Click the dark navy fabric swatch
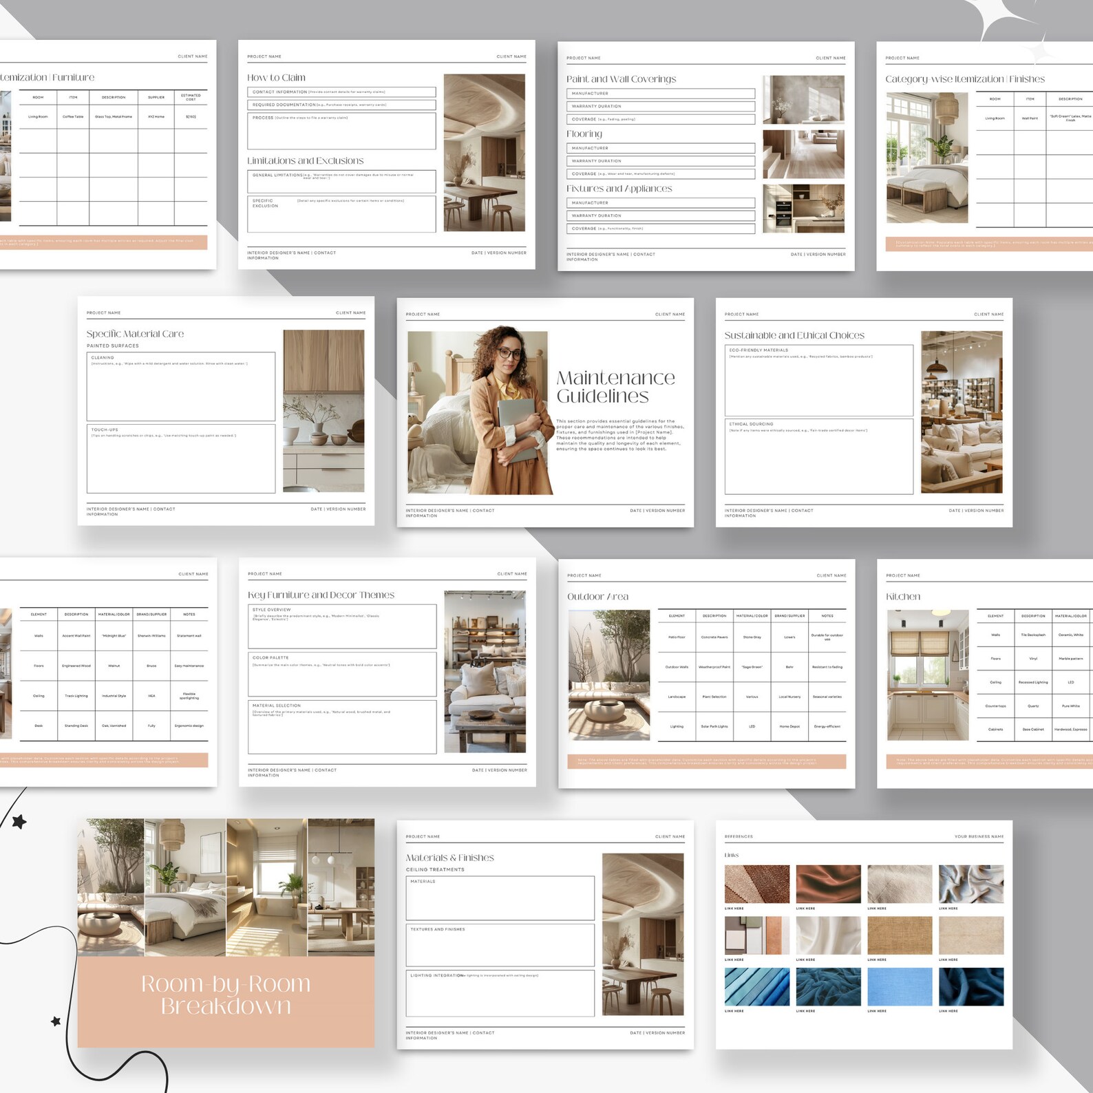Image resolution: width=1093 pixels, height=1093 pixels. pos(971,986)
